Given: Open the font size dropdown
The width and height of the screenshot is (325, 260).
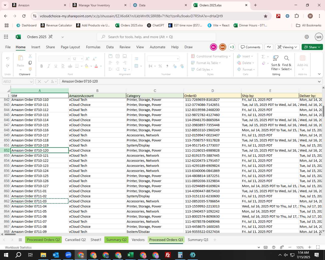Looking at the screenshot, I should point(82,59).
